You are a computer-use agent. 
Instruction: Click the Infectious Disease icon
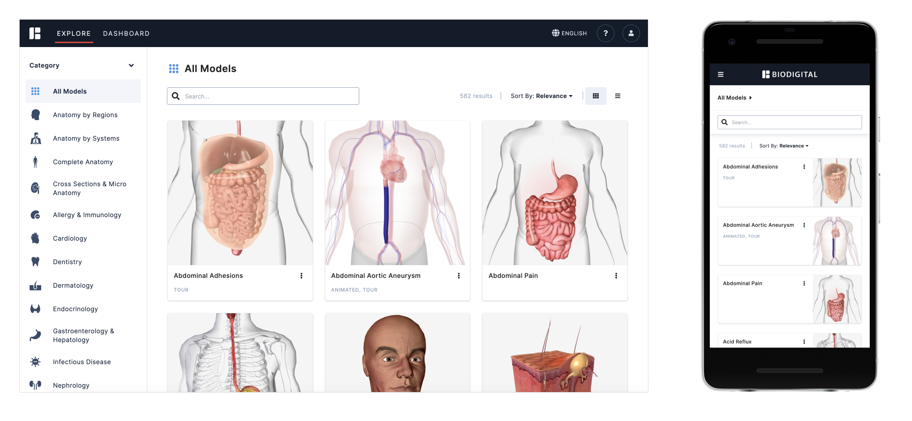point(35,362)
